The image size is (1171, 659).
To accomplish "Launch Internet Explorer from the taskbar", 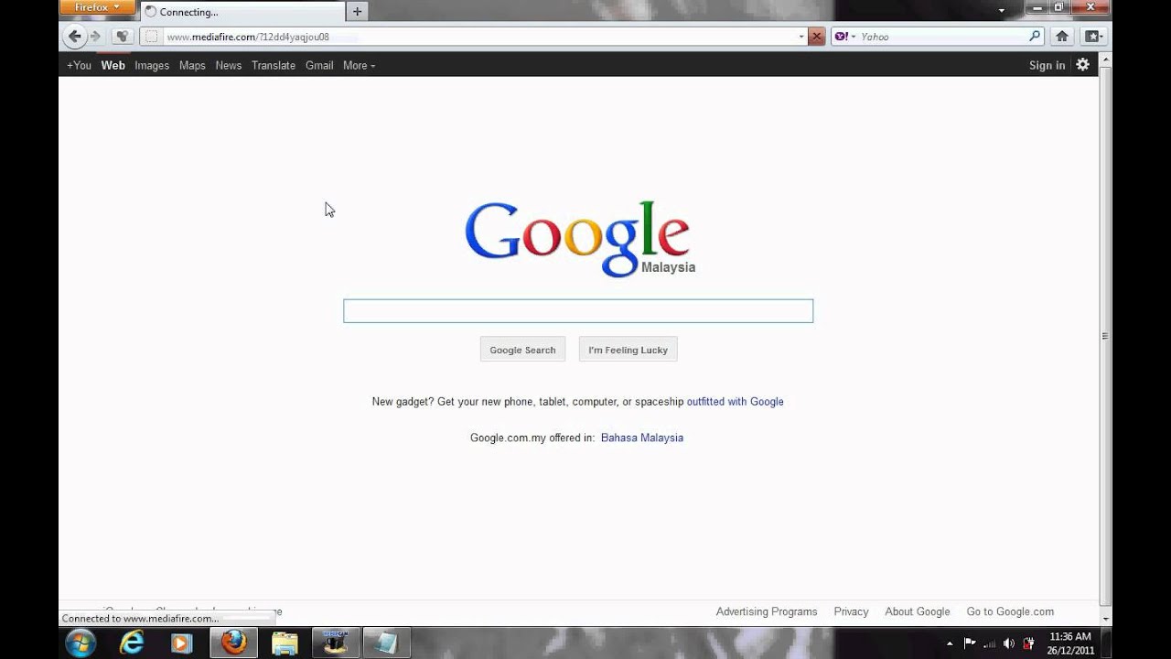I will [132, 643].
